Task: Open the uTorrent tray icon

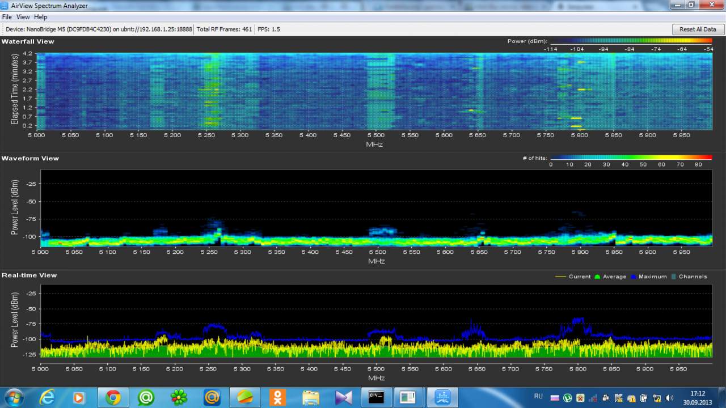Action: (x=568, y=398)
